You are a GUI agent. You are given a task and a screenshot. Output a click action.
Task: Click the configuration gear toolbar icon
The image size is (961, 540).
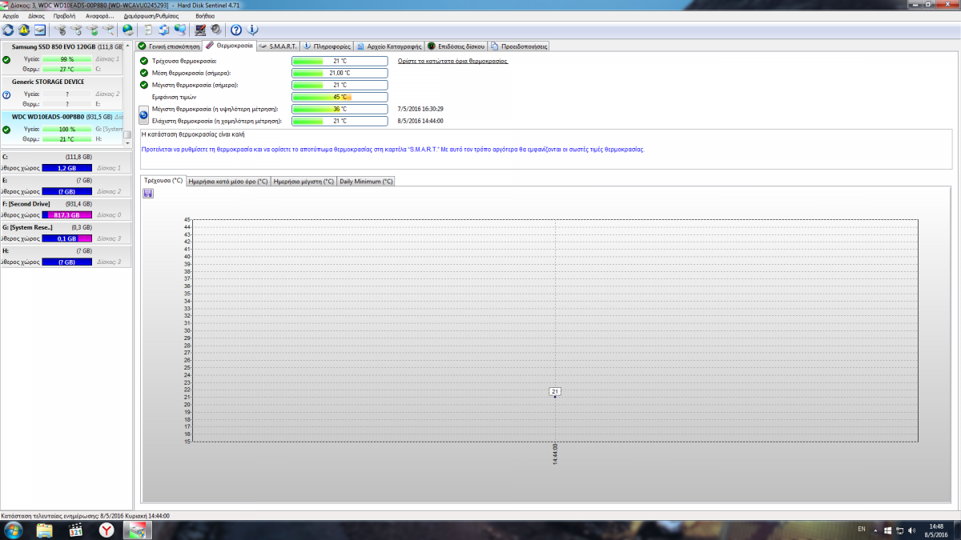pos(215,30)
